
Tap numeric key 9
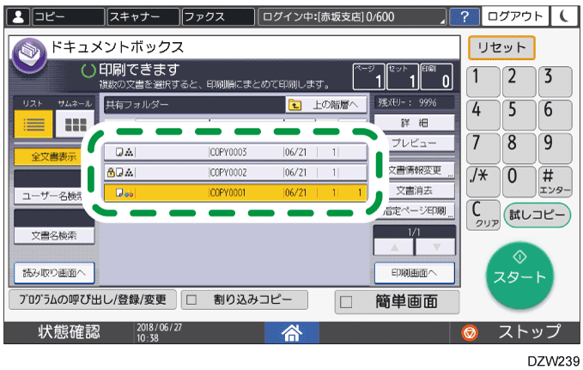(x=556, y=148)
